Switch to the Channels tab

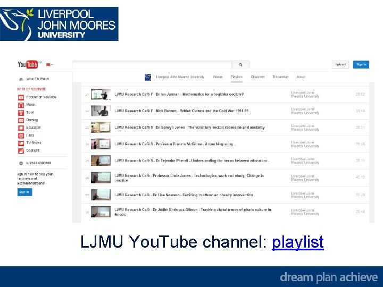point(257,77)
